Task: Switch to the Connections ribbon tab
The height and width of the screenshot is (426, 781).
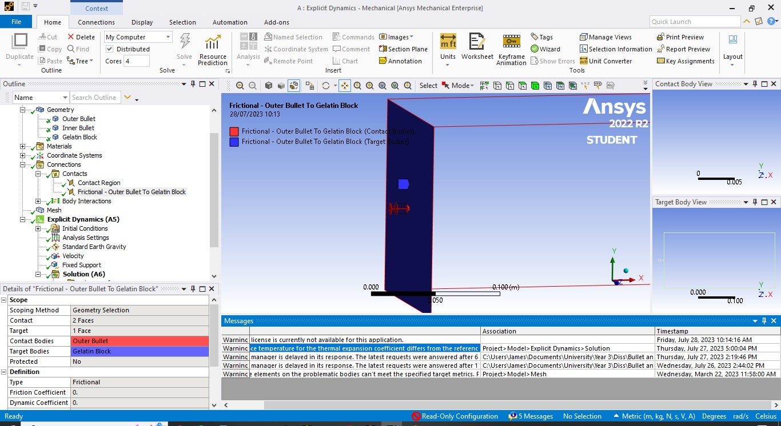Action: pos(97,22)
